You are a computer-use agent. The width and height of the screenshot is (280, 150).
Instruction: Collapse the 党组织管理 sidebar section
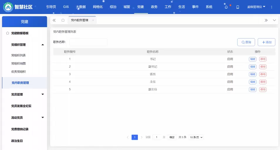[43, 45]
